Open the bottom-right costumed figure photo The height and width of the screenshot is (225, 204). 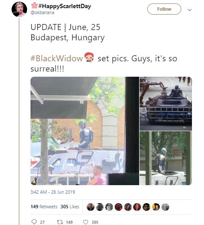(x=166, y=158)
